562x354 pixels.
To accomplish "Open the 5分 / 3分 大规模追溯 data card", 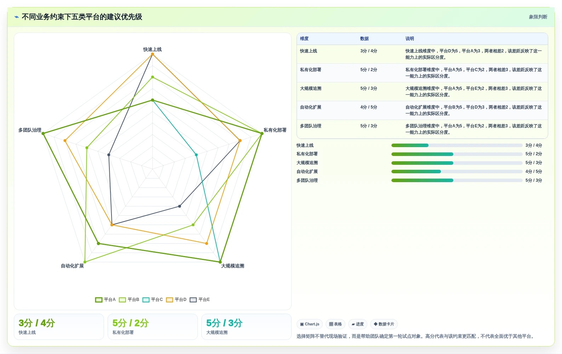I will point(246,327).
